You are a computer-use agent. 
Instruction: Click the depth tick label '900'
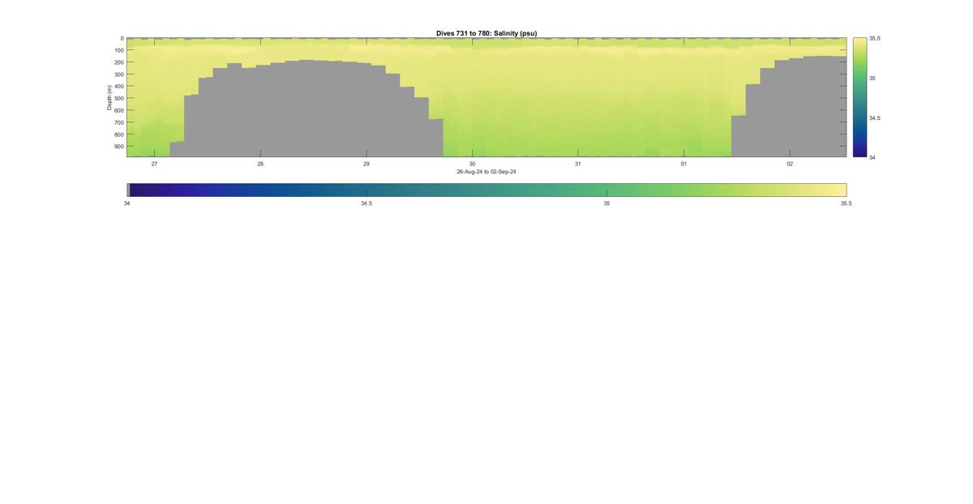tap(118, 147)
